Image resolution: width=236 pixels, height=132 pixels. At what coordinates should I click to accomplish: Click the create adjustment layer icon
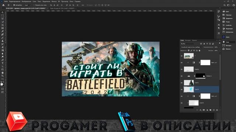pos(207,110)
